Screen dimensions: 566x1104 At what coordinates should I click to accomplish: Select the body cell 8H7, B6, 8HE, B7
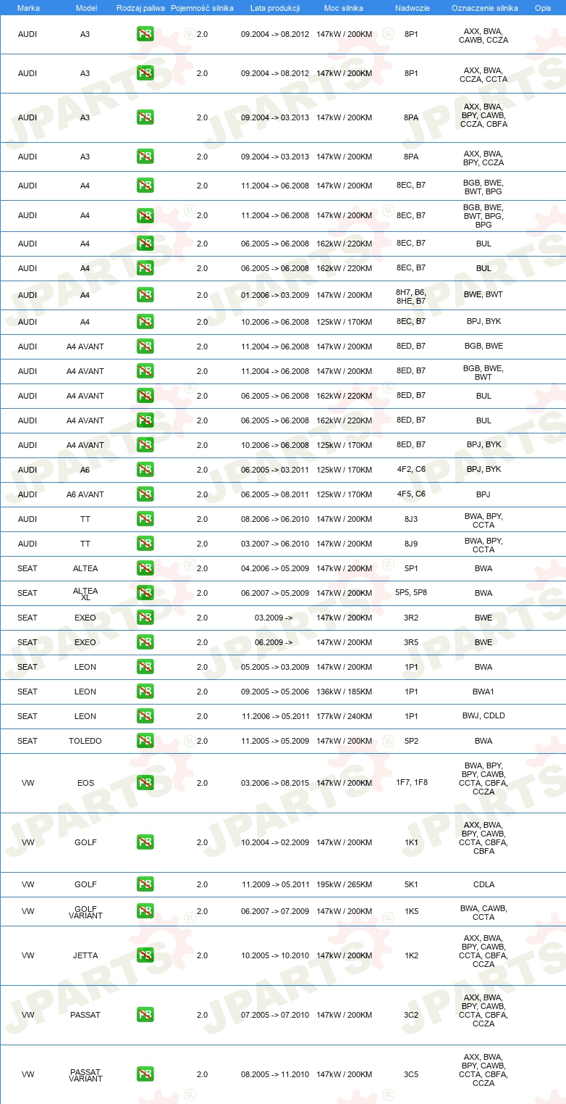click(411, 295)
